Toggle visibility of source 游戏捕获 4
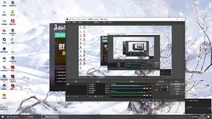The height and width of the screenshot is (119, 212). click(x=106, y=86)
